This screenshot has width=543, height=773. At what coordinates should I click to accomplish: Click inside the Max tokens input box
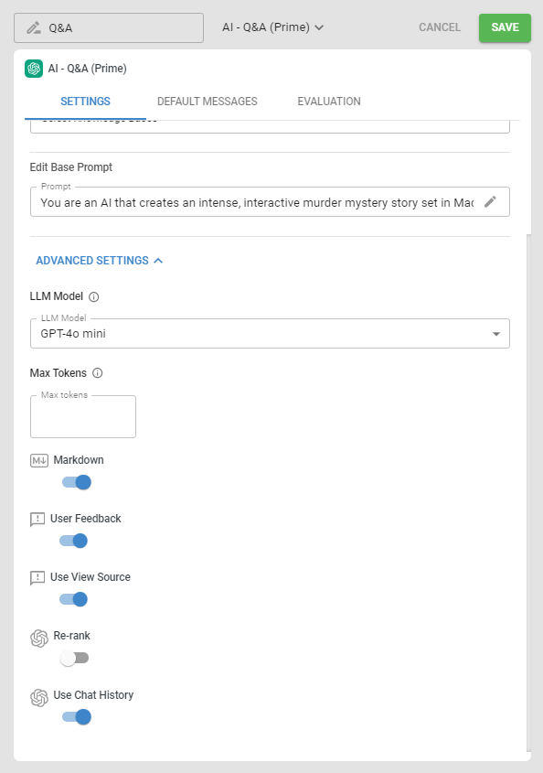[83, 416]
